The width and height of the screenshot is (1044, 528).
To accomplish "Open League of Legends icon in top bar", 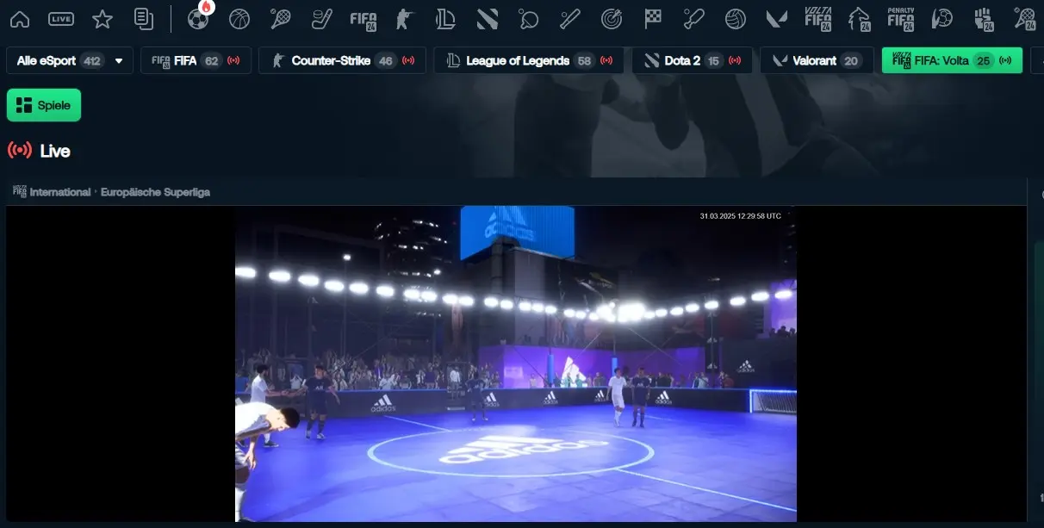I will pyautogui.click(x=446, y=18).
